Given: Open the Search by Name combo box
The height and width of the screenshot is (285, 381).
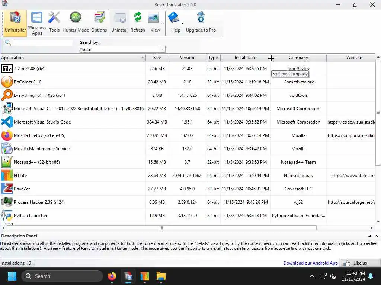Looking at the screenshot, I should (122, 49).
